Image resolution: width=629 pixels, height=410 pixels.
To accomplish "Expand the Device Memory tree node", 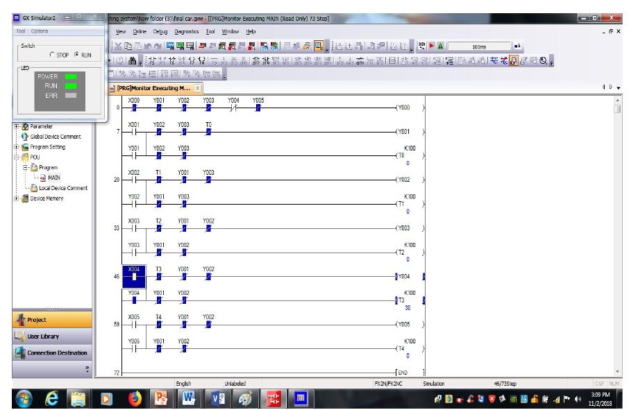I will coord(17,198).
